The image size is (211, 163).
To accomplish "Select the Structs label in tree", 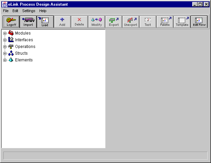I will tap(21, 53).
